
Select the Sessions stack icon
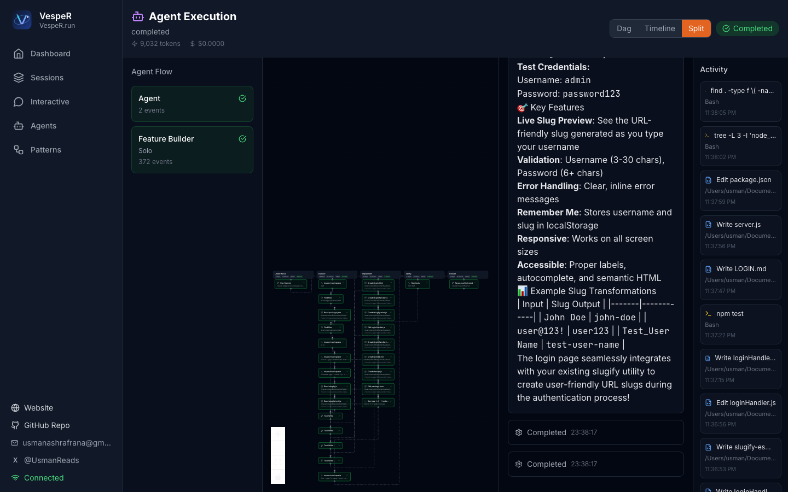tap(19, 78)
